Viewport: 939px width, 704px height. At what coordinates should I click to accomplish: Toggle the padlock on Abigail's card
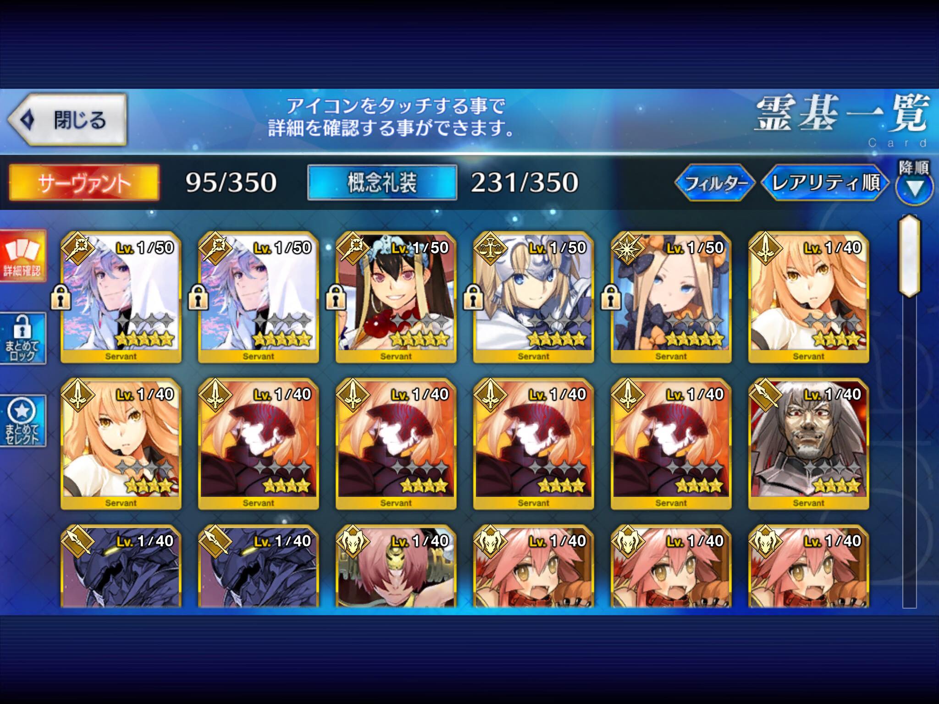tap(611, 297)
